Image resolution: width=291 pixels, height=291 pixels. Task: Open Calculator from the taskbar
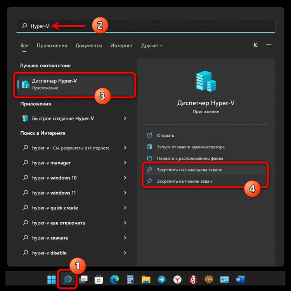click(x=130, y=279)
